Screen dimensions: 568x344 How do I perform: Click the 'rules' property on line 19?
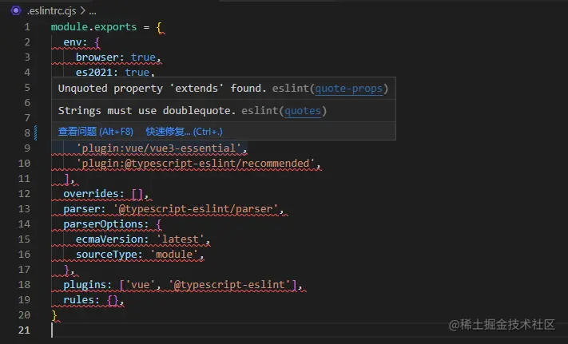tap(78, 300)
